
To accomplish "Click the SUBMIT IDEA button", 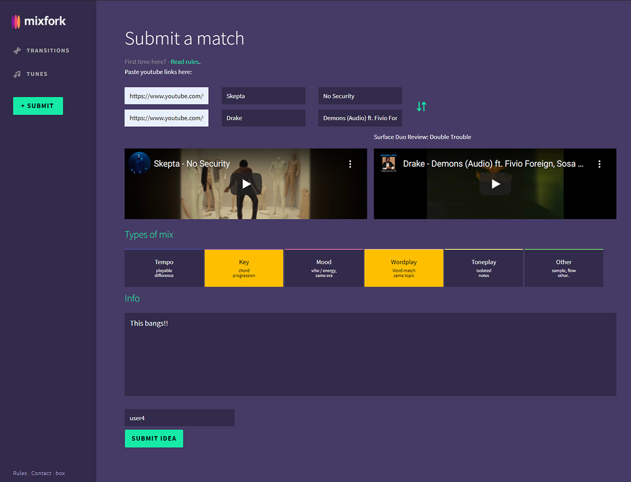I will coord(154,438).
